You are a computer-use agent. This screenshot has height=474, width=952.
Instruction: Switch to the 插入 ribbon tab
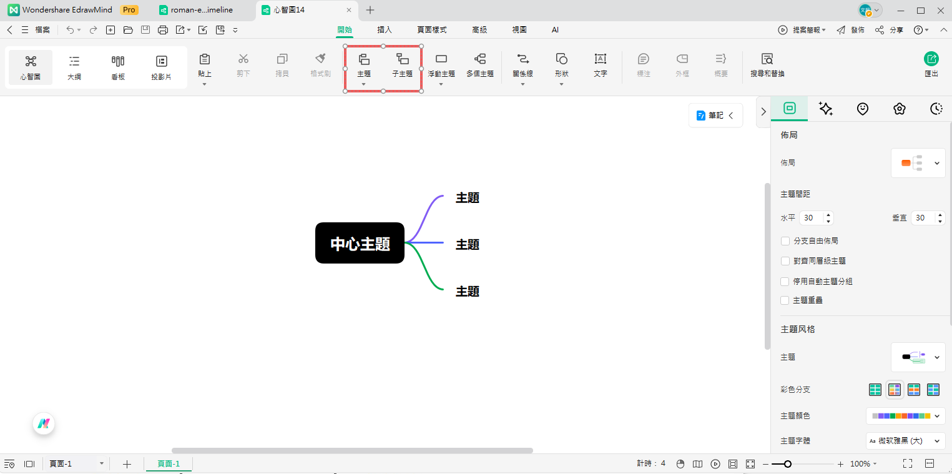384,29
